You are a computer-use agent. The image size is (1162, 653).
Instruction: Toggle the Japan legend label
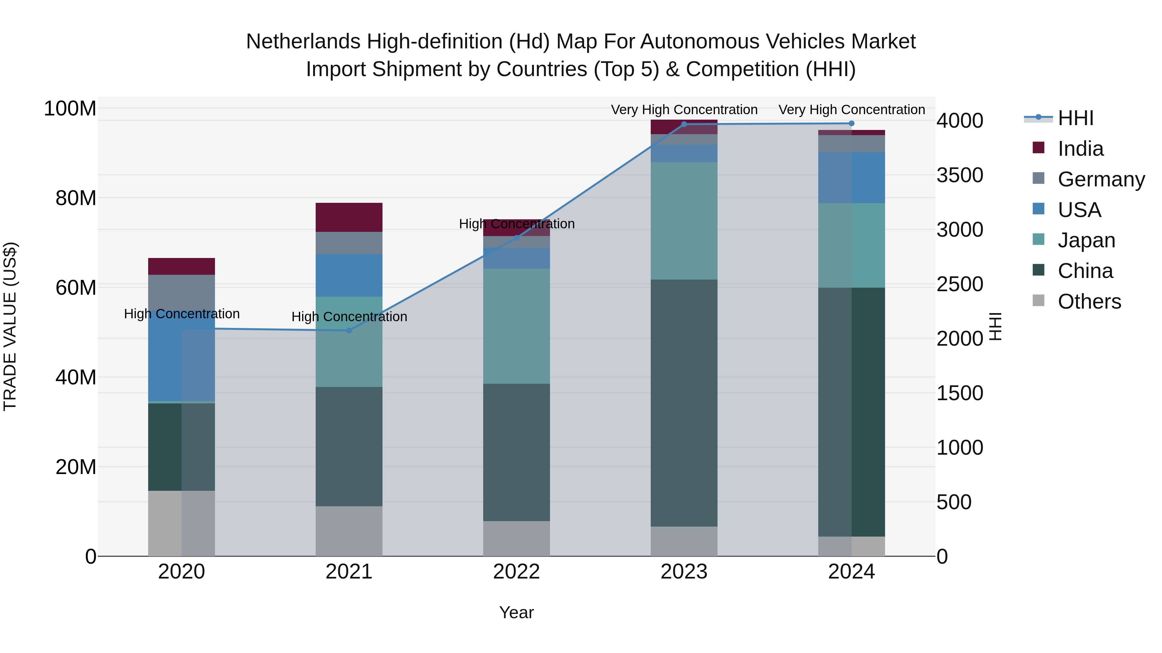click(1087, 241)
